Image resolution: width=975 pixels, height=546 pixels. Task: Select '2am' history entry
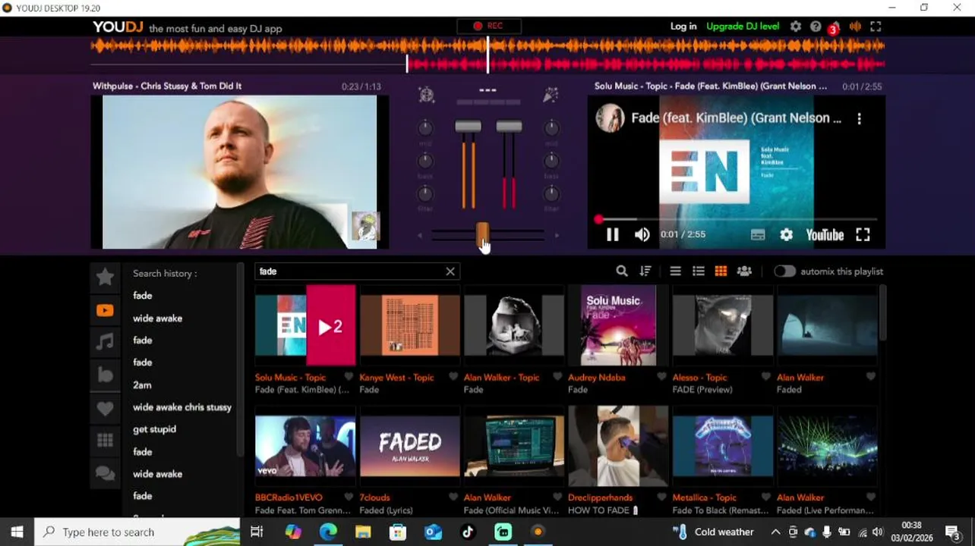pos(142,385)
